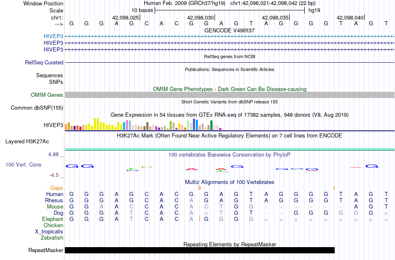Click the Sequences publications track label
Image resolution: width=395 pixels, height=260 pixels.
click(x=49, y=75)
